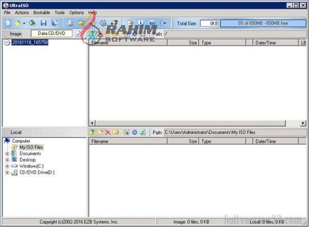
Task: Sort image files by Type column
Action: 222,43
